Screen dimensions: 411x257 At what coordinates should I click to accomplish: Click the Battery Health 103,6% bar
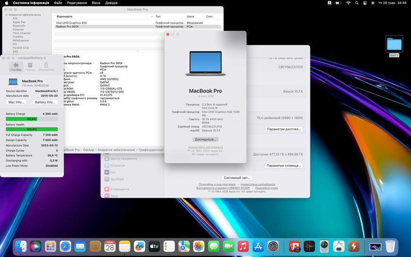[32, 129]
